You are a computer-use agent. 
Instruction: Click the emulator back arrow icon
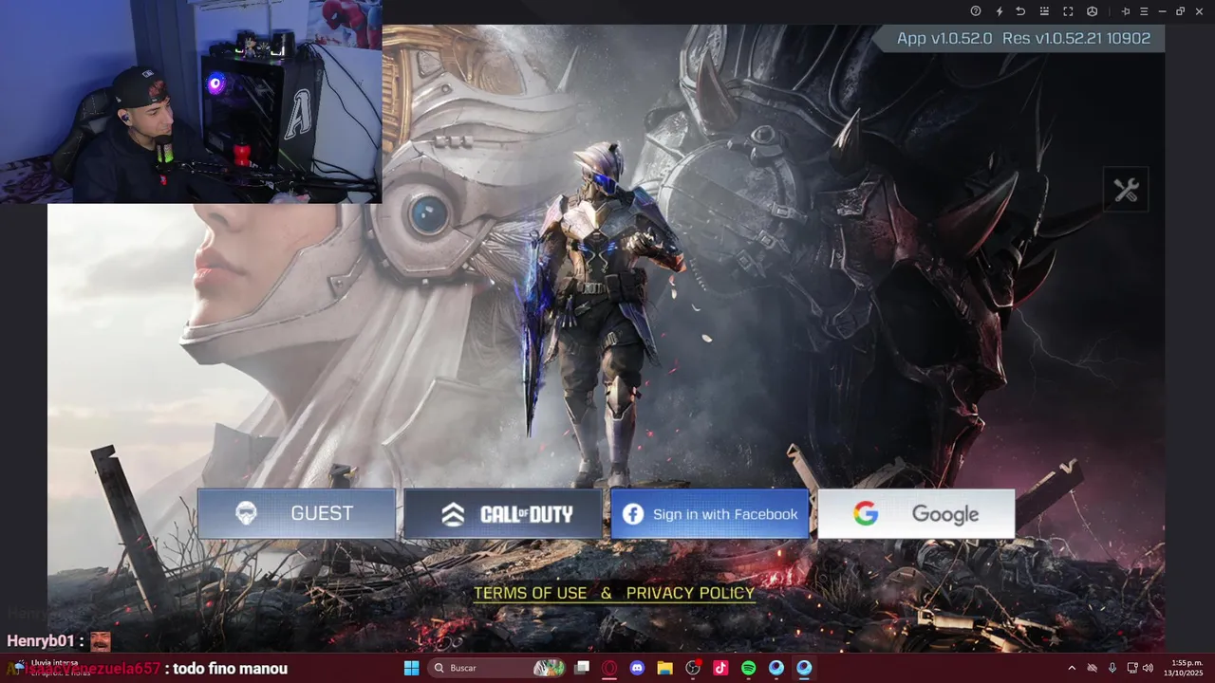pos(1021,11)
